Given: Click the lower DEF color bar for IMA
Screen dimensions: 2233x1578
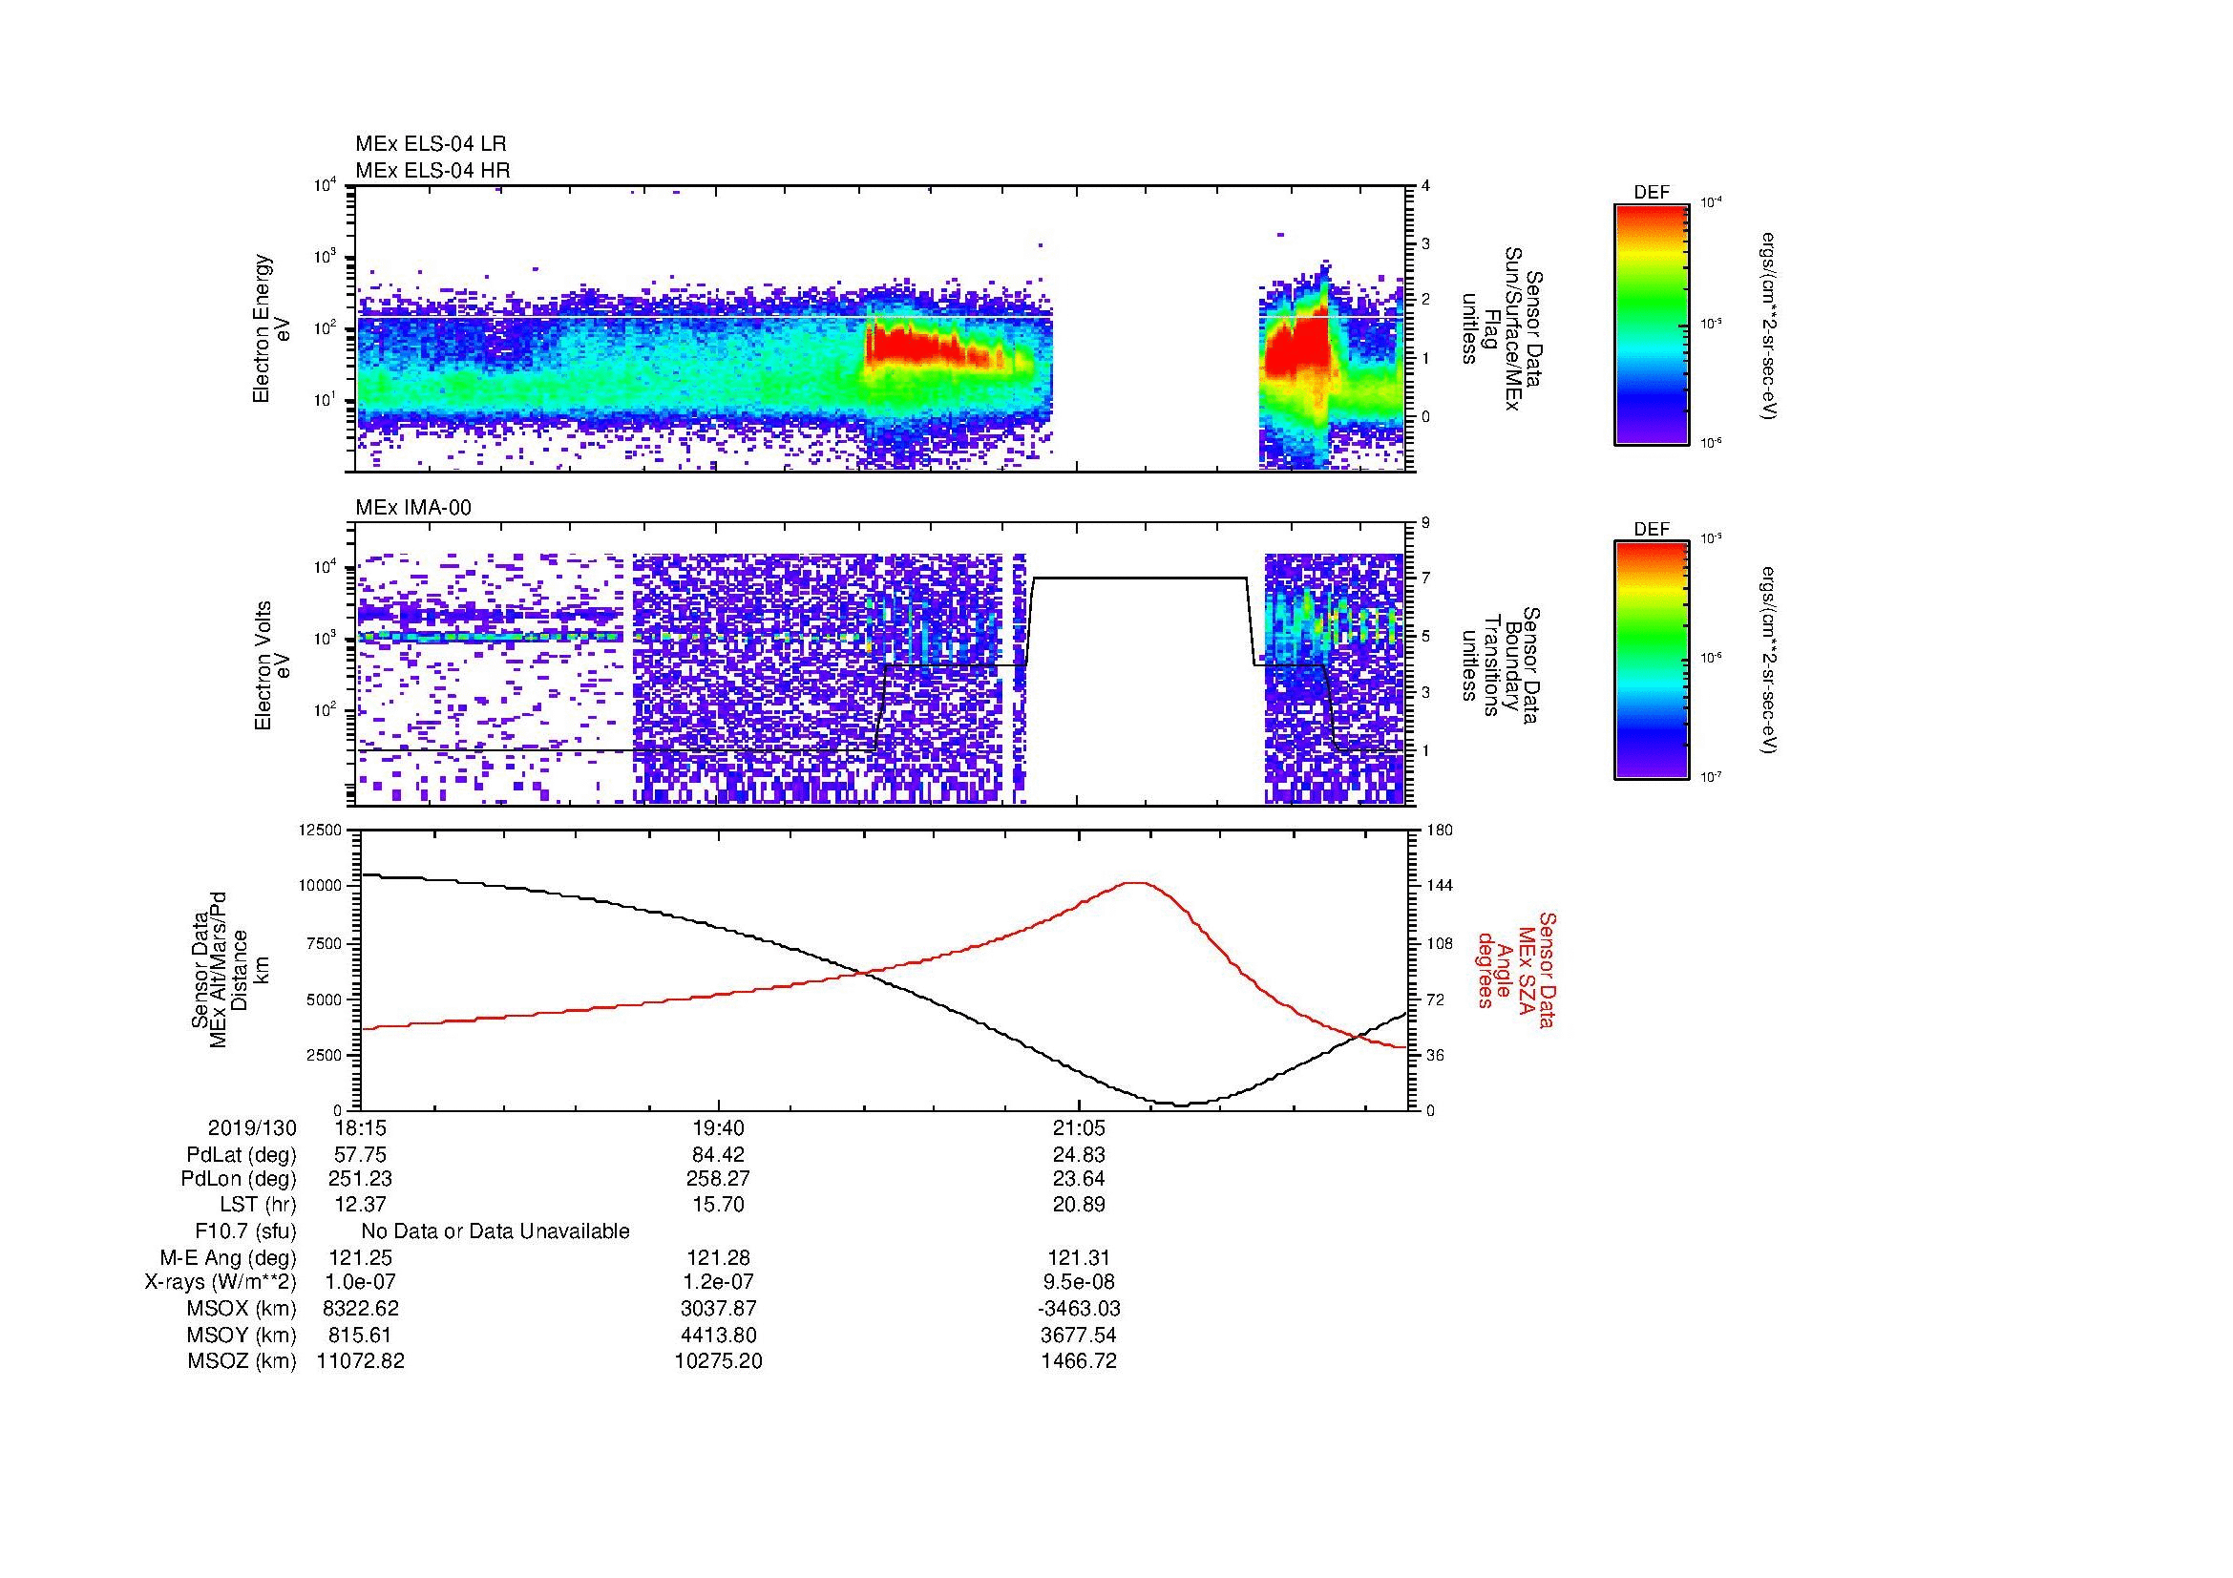Looking at the screenshot, I should coord(1652,661).
